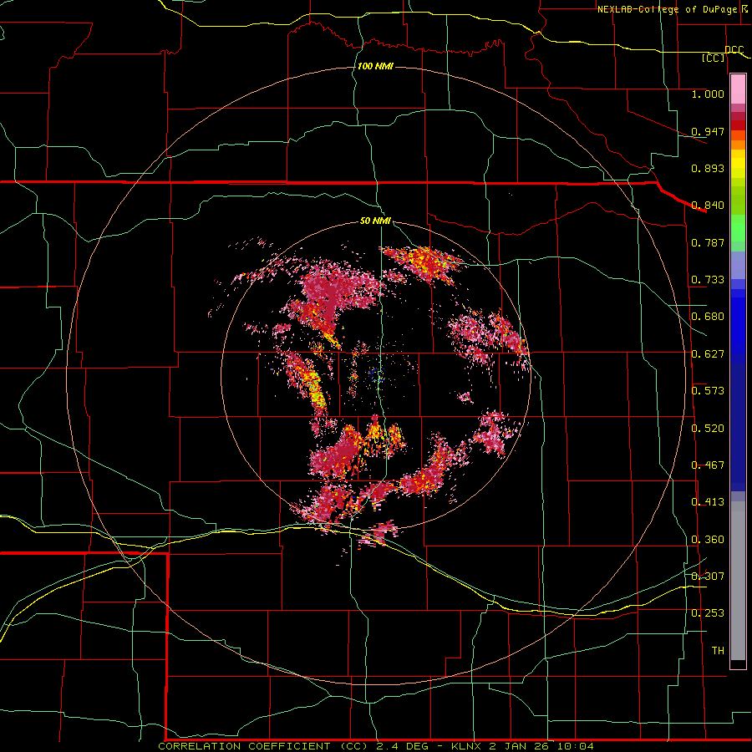Select the 0.893 value on the color scale
Image resolution: width=752 pixels, height=752 pixels.
pyautogui.click(x=708, y=168)
